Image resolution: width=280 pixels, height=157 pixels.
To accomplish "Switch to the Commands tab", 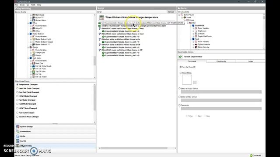I will 192,61.
